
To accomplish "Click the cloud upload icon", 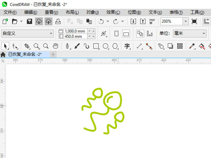I will [x=48, y=21].
